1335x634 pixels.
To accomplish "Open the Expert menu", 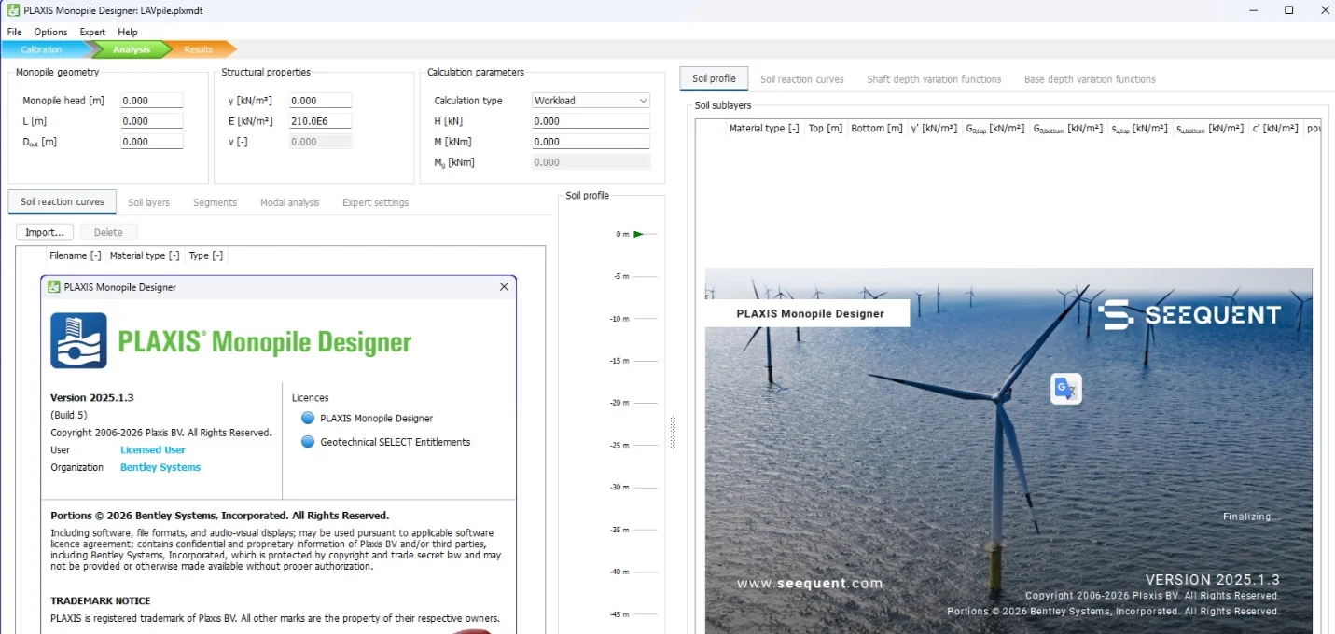I will (92, 32).
